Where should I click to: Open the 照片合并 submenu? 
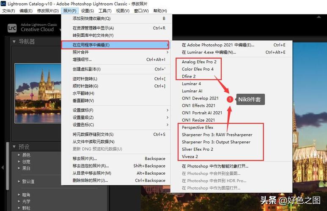pyautogui.click(x=116, y=52)
